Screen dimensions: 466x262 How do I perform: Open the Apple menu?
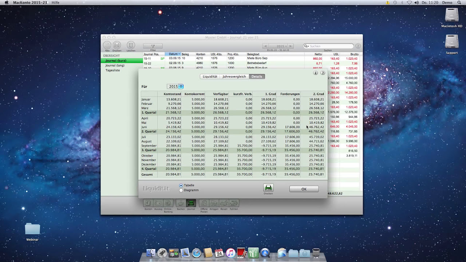(6, 3)
